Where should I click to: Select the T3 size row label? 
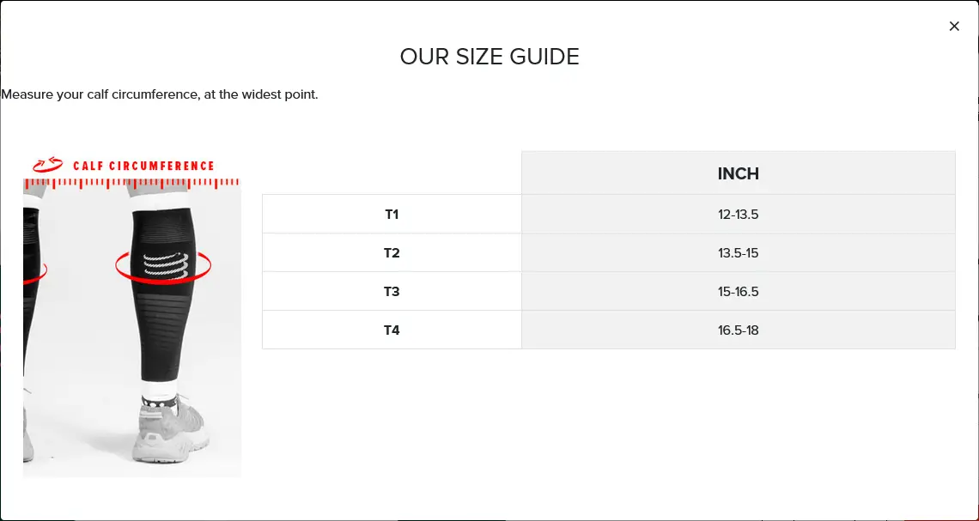click(x=392, y=291)
